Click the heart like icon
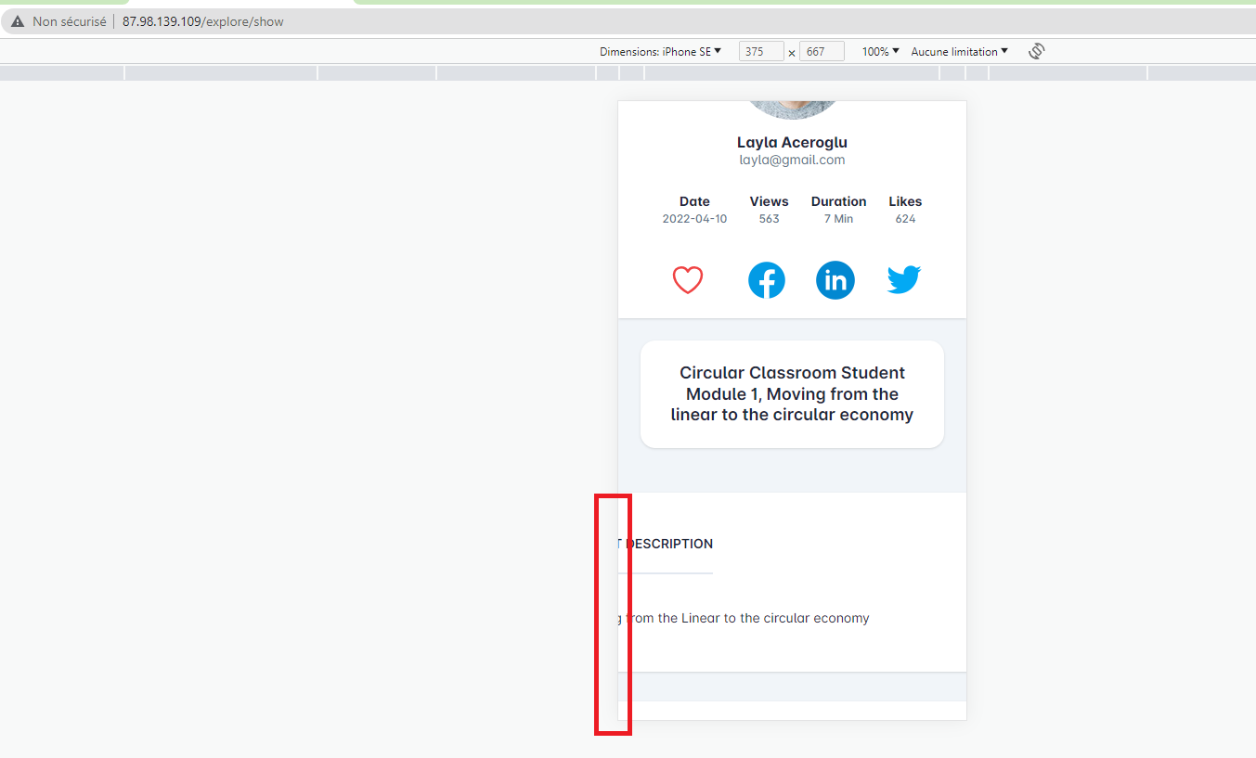 click(688, 280)
